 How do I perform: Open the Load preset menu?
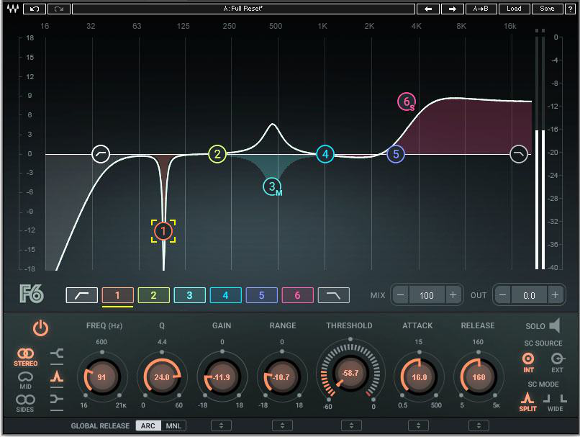515,9
